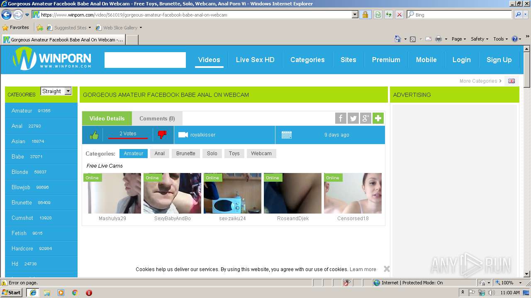The width and height of the screenshot is (531, 298).
Task: Click the Windows Start button
Action: point(12,293)
